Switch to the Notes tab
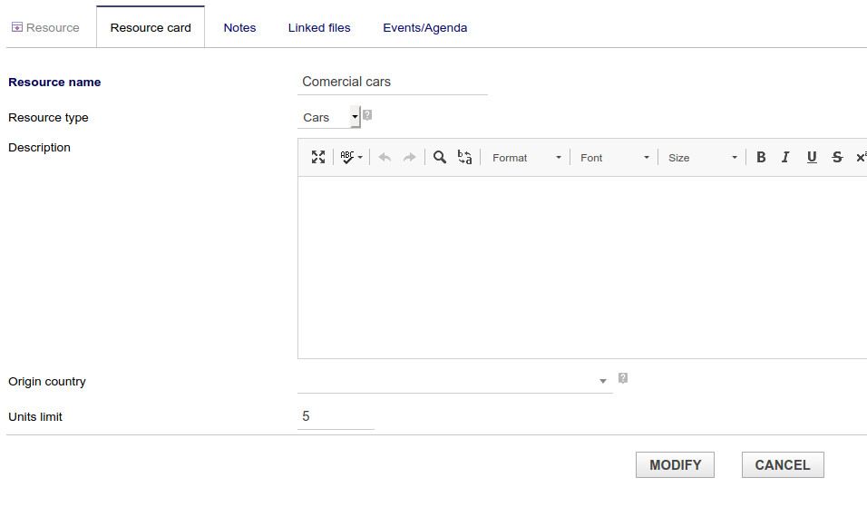 click(239, 27)
